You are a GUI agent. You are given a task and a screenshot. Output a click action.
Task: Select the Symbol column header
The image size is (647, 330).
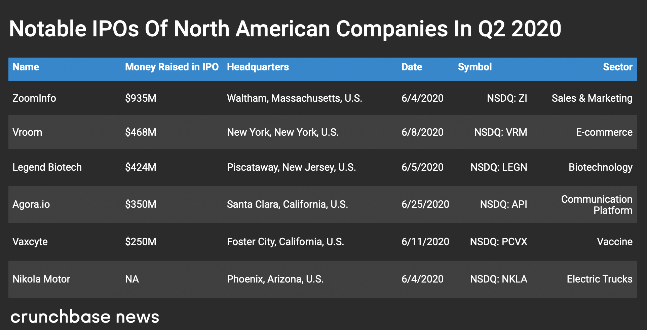[x=474, y=67]
